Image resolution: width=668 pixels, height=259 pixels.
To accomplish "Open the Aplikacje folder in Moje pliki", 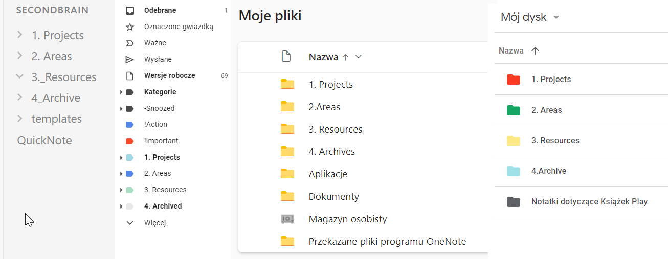I will point(328,174).
